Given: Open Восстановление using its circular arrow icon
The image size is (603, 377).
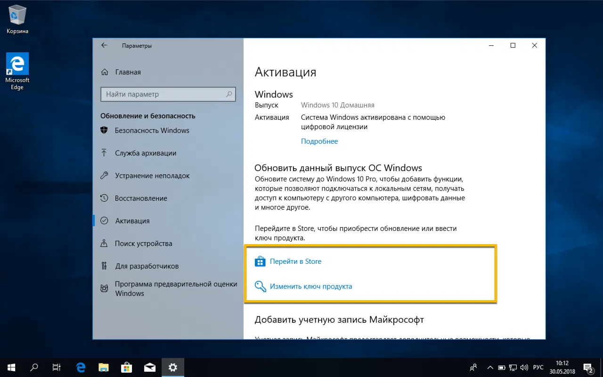Looking at the screenshot, I should tap(104, 198).
